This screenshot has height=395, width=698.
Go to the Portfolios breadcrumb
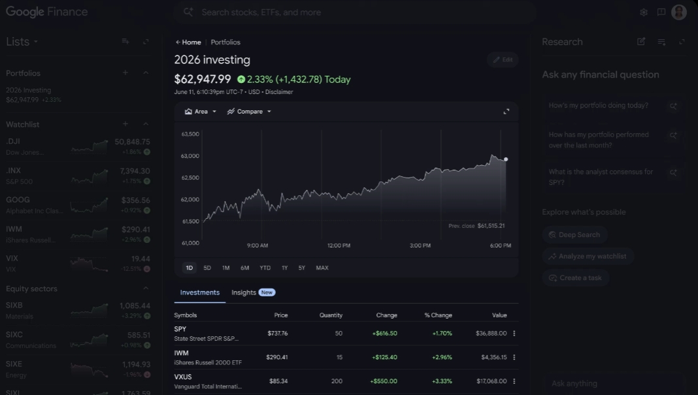pyautogui.click(x=225, y=42)
